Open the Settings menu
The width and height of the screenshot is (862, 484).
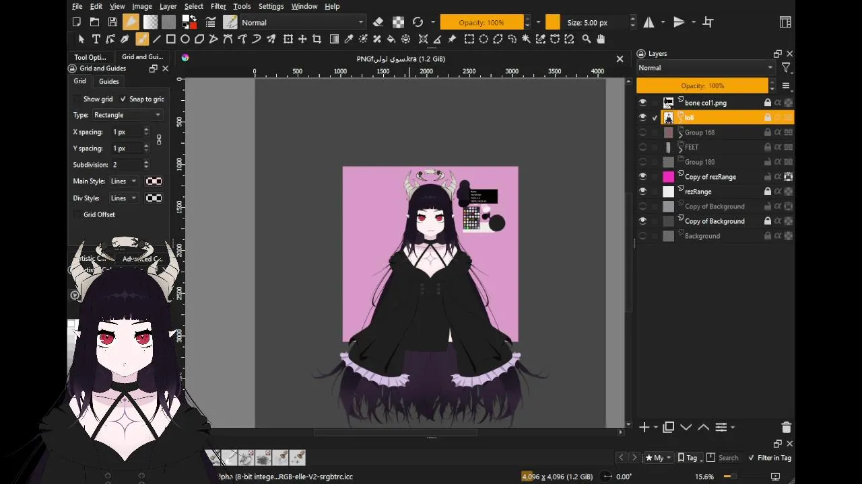pos(271,6)
